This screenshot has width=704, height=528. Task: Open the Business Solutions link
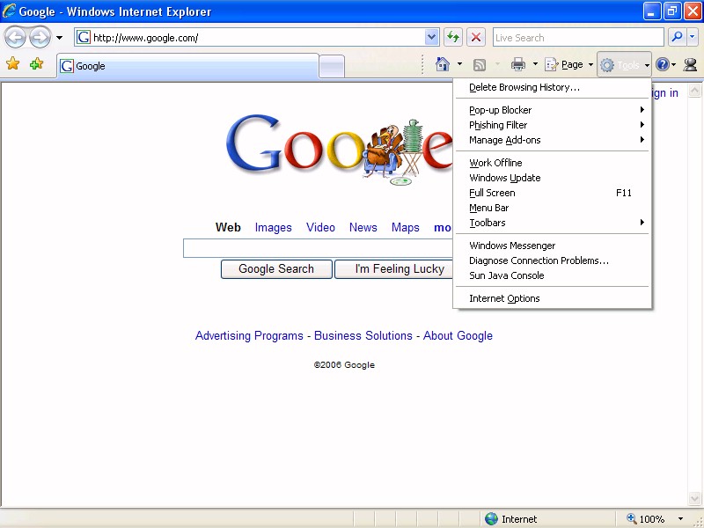[363, 336]
